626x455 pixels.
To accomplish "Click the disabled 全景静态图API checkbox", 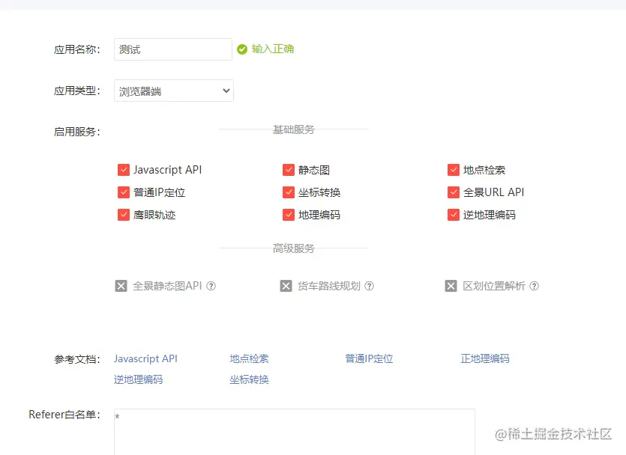I will pyautogui.click(x=121, y=286).
